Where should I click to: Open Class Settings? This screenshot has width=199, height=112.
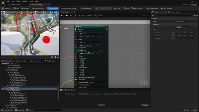(x=153, y=8)
